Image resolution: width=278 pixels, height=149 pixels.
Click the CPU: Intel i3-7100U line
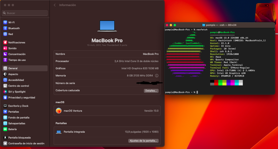[x=232, y=71]
